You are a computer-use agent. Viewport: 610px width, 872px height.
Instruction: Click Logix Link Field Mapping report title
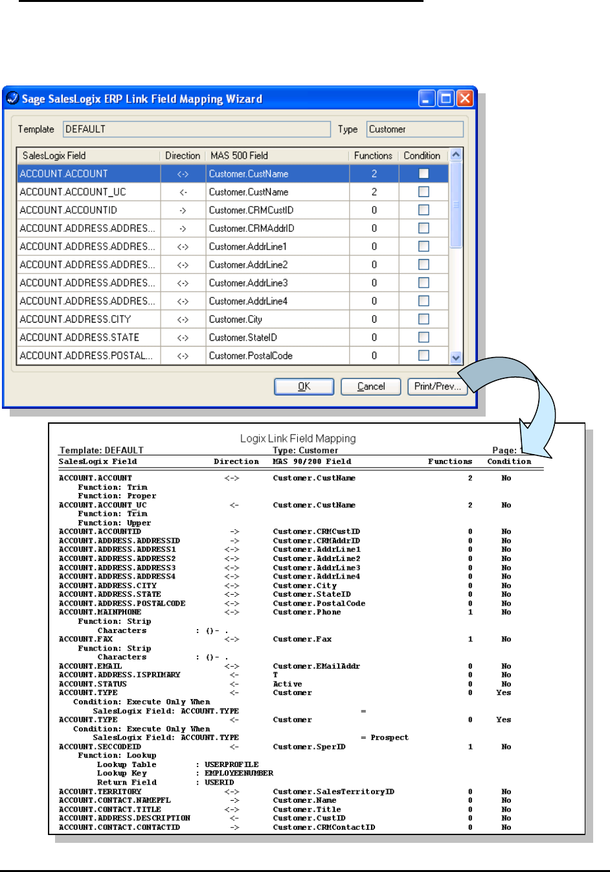coord(298,439)
